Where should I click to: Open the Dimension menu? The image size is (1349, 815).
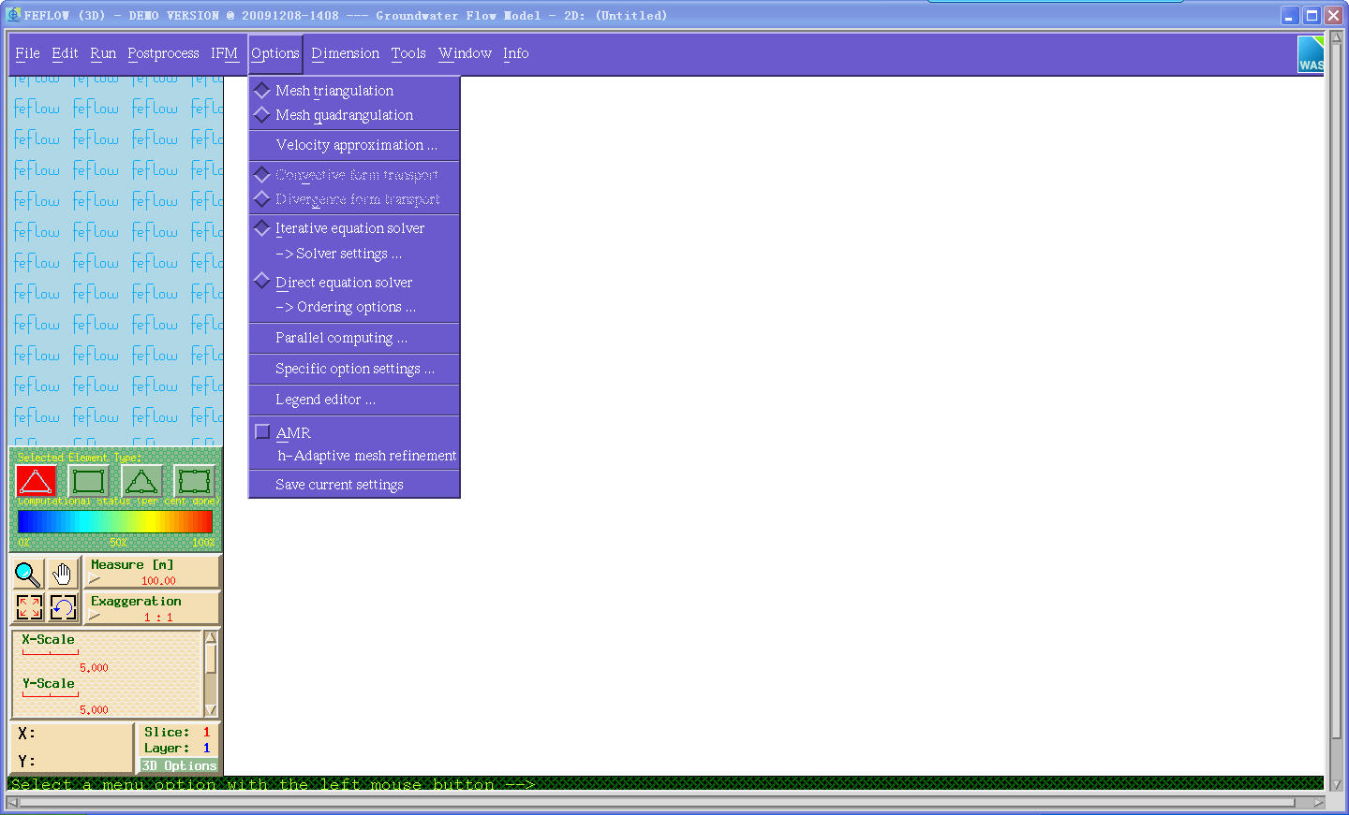click(345, 53)
